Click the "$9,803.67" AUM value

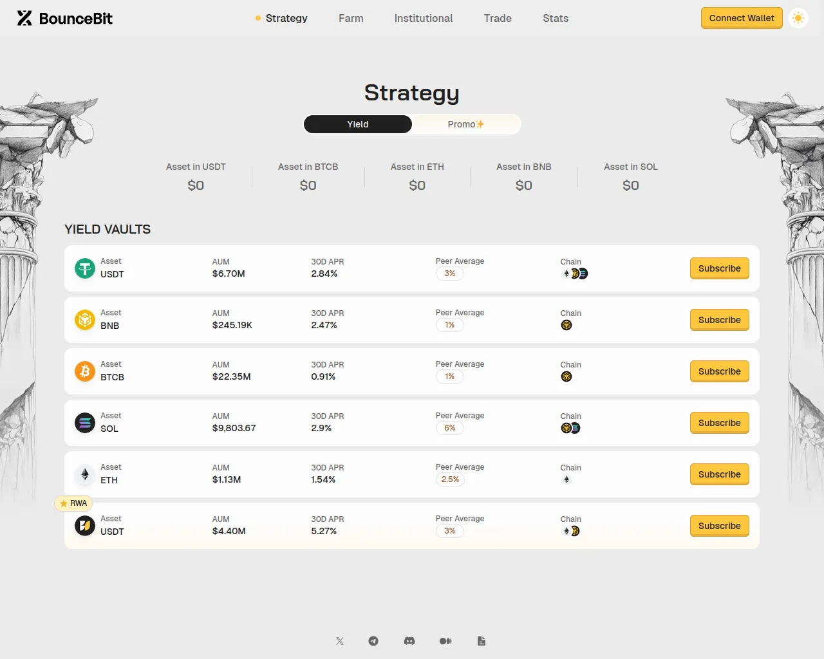[x=234, y=428]
